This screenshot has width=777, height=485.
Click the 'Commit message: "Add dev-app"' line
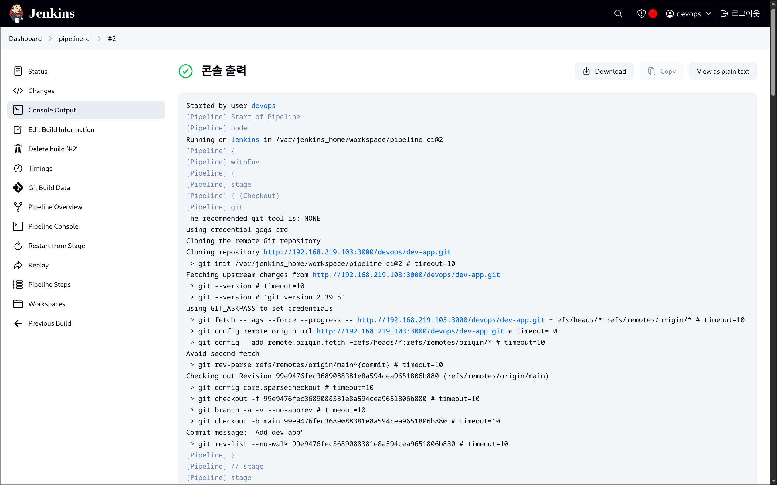245,432
